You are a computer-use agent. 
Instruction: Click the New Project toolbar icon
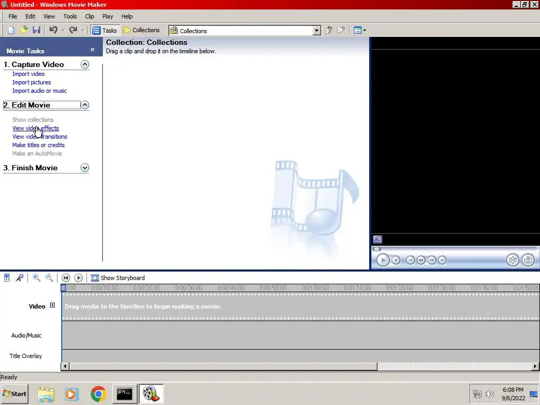pos(11,30)
